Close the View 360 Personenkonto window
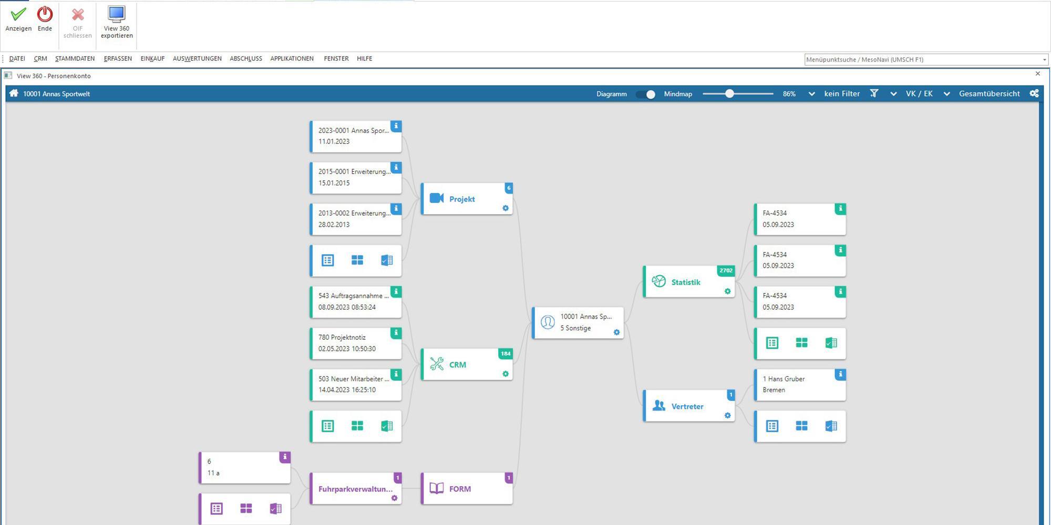The height and width of the screenshot is (525, 1051). [1038, 74]
